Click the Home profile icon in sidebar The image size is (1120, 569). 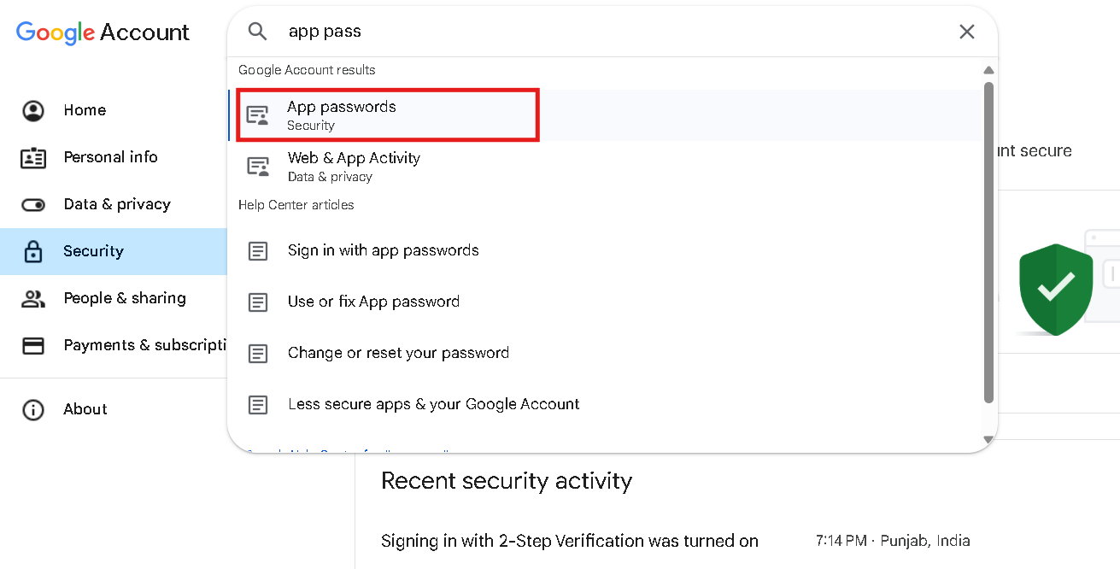pos(33,110)
